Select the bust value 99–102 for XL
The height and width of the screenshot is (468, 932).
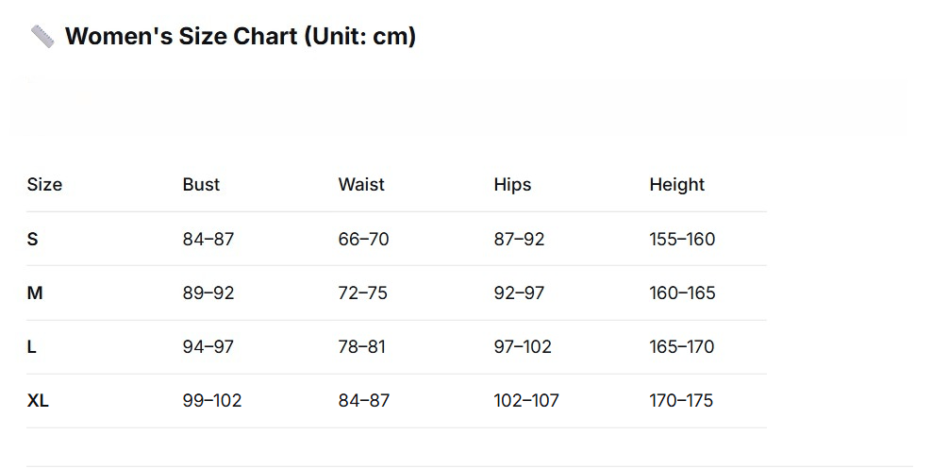pos(212,401)
